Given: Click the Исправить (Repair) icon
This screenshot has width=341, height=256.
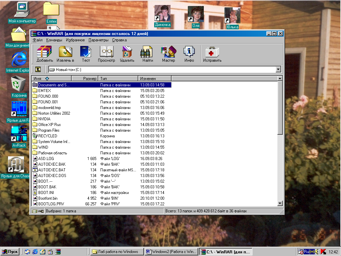Looking at the screenshot, I should pyautogui.click(x=212, y=54).
